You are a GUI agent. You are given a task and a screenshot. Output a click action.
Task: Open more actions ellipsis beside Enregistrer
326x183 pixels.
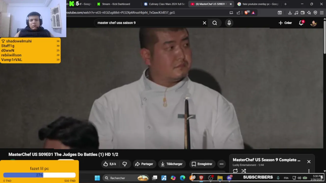[222, 164]
